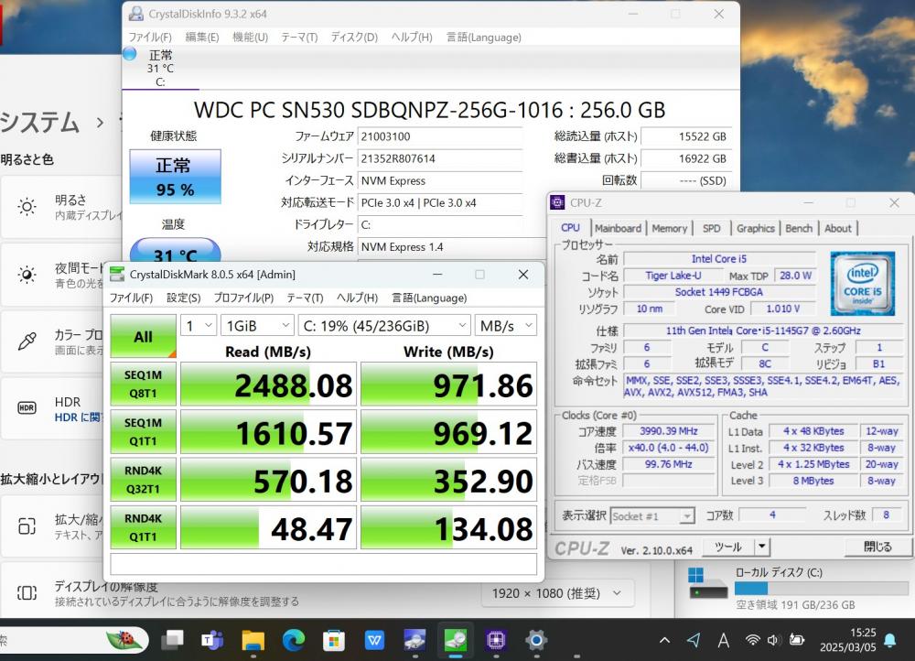The image size is (915, 661).
Task: Click the color profile eyedropper icon
Action: [x=27, y=341]
